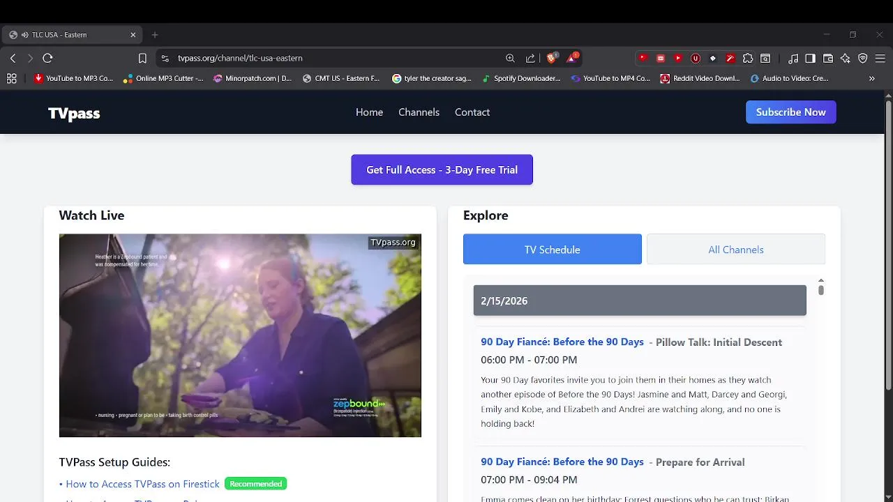This screenshot has width=893, height=502.
Task: Click the Subscribe Now button
Action: pos(791,112)
